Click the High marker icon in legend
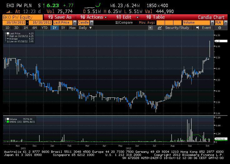 (8, 36)
